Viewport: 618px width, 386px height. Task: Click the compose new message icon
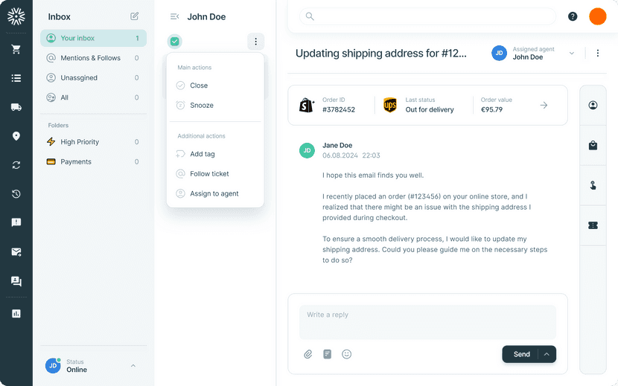[135, 16]
